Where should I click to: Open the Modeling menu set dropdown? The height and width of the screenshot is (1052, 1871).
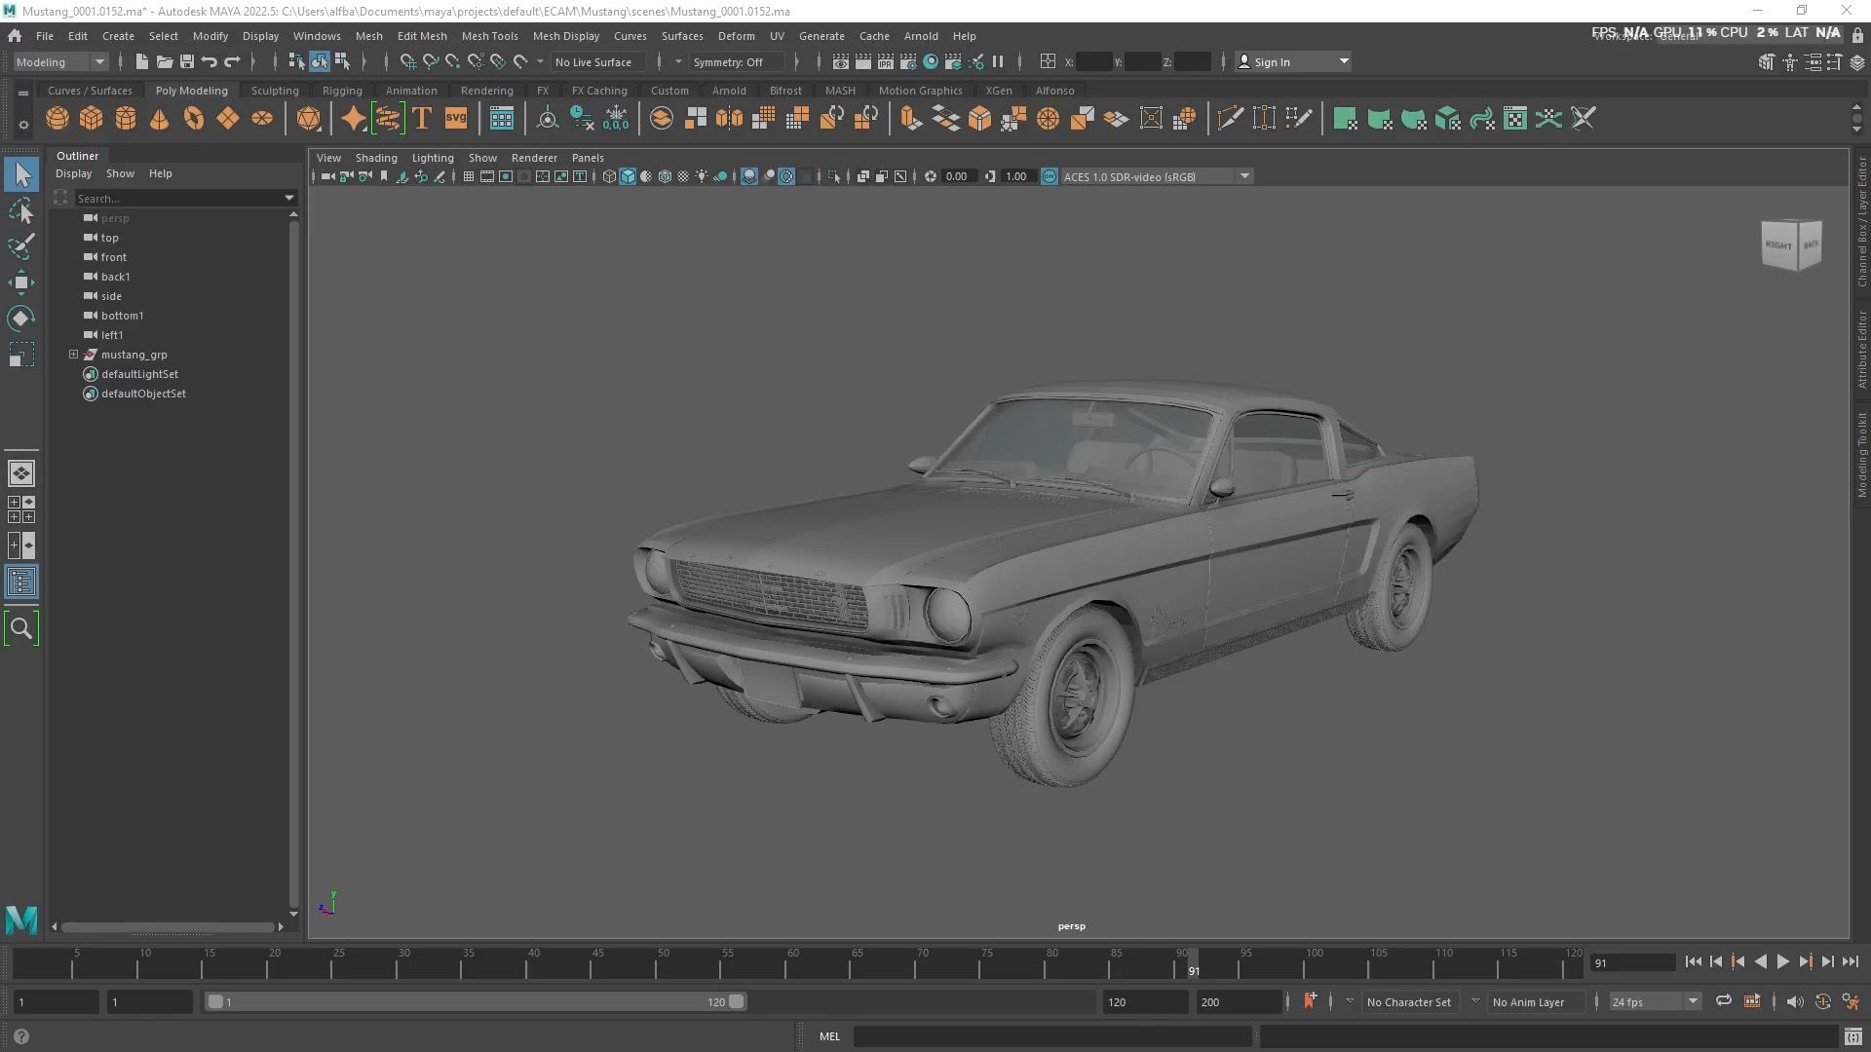click(60, 61)
